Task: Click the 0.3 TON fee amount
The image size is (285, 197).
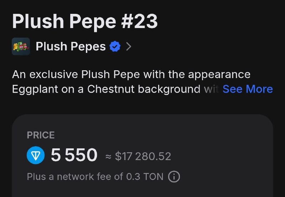Action: pos(145,176)
